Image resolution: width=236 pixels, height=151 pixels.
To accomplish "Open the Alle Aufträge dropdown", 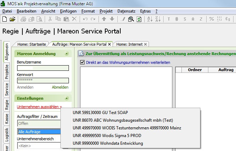I will (x=39, y=132).
